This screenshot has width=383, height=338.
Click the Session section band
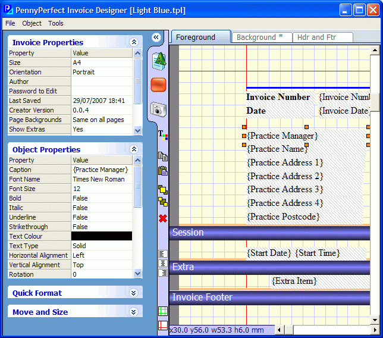(x=269, y=233)
